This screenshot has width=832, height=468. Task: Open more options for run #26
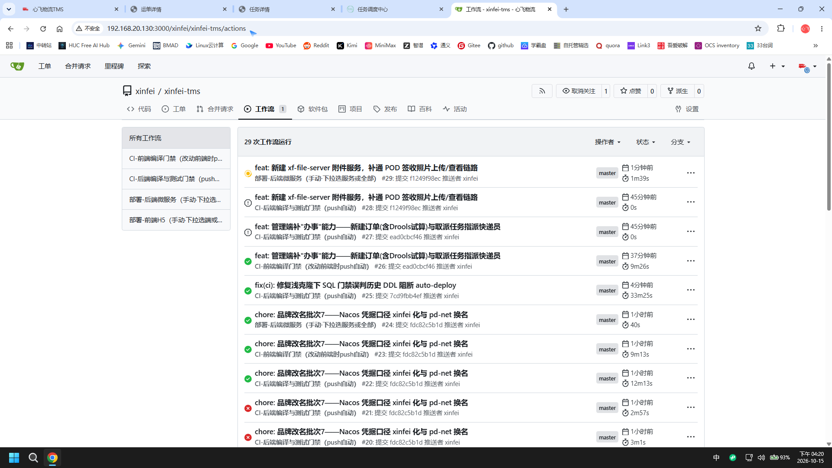click(x=691, y=261)
